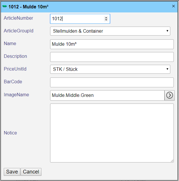Select the ImageName field Mulde.Middle.Green
This screenshot has height=181, width=179.
[x=107, y=95]
